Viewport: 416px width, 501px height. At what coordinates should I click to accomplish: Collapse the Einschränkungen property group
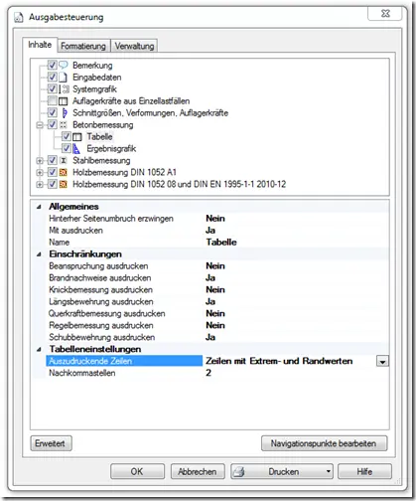pyautogui.click(x=40, y=254)
